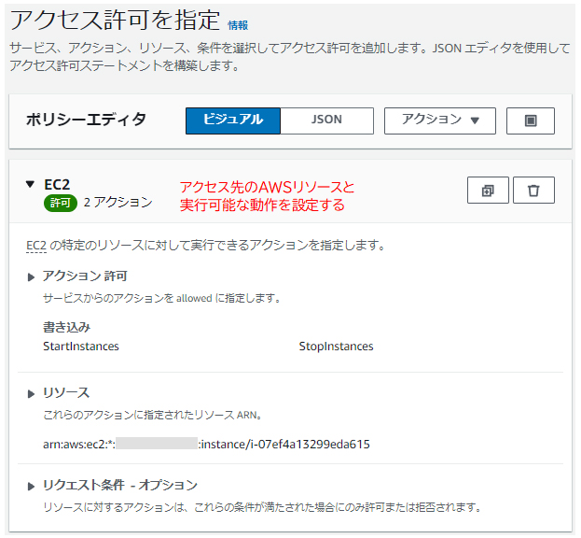Click the EC2 statement heading
581x538 pixels.
57,185
